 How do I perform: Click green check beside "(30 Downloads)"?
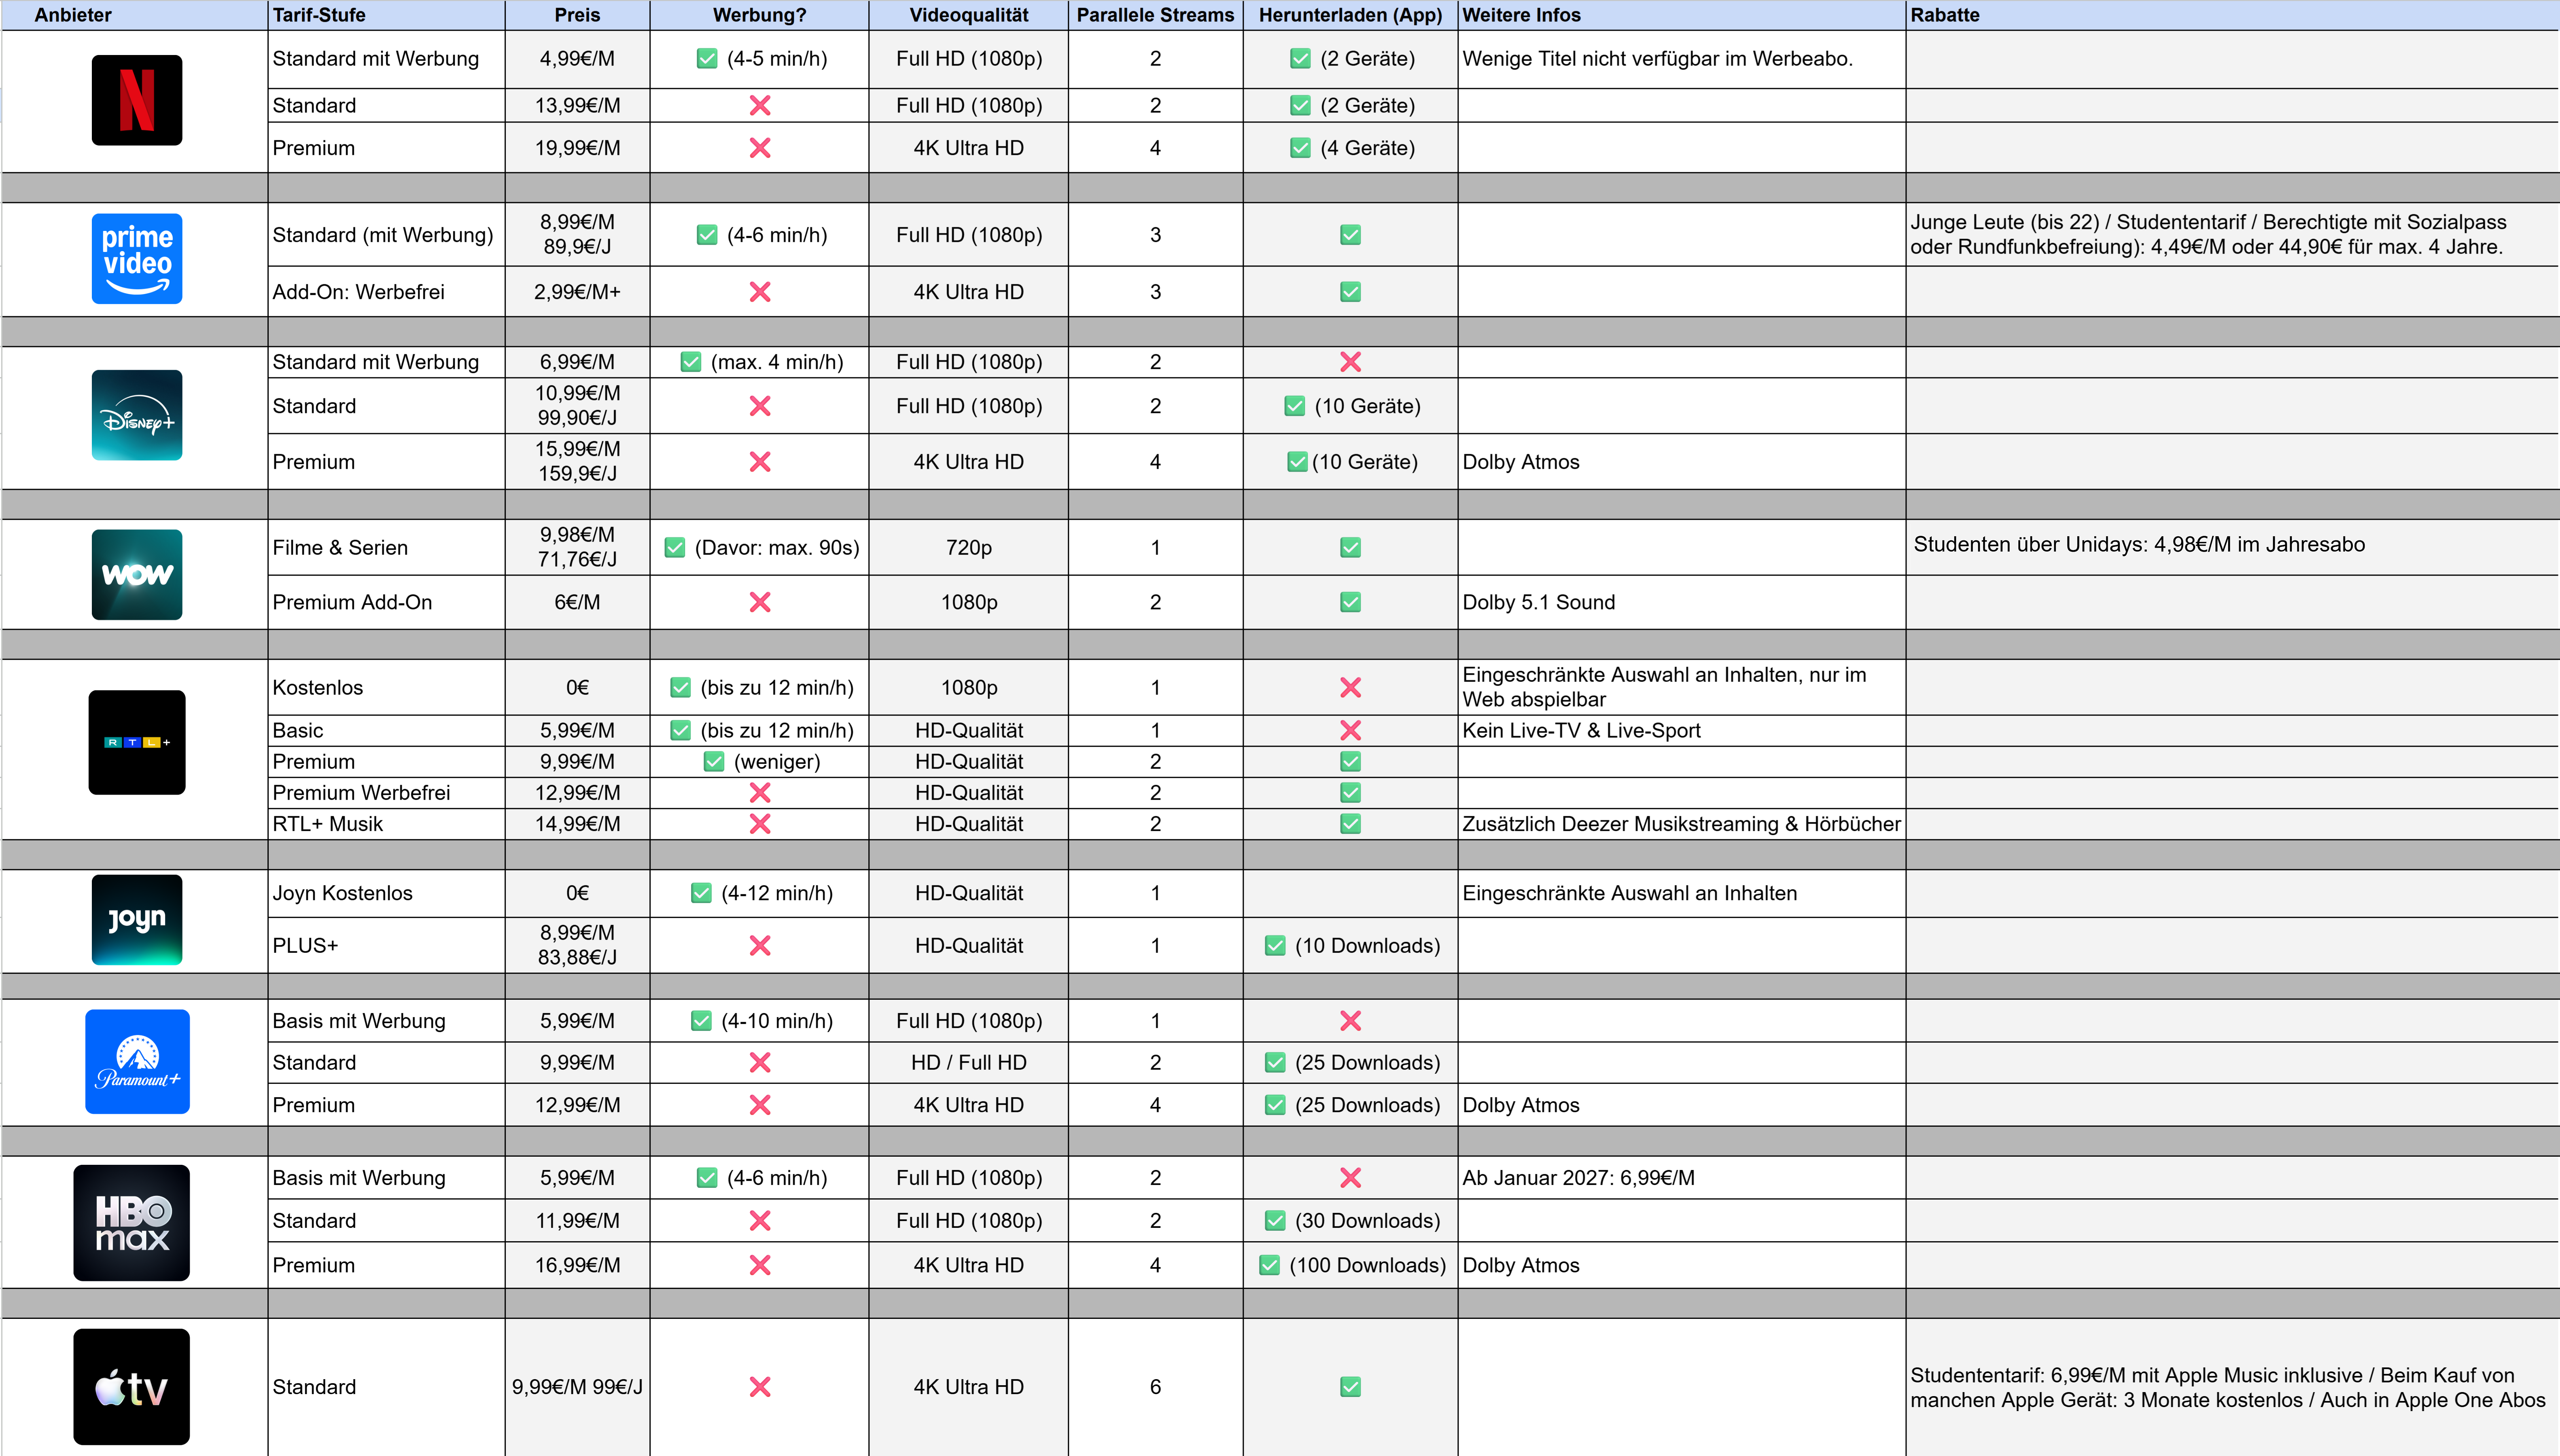click(x=1275, y=1221)
